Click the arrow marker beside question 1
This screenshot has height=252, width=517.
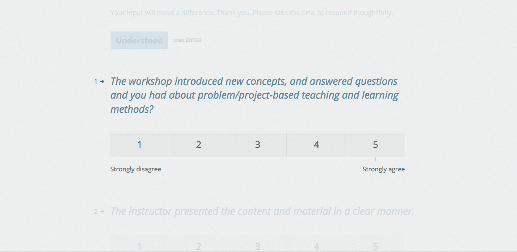click(102, 81)
